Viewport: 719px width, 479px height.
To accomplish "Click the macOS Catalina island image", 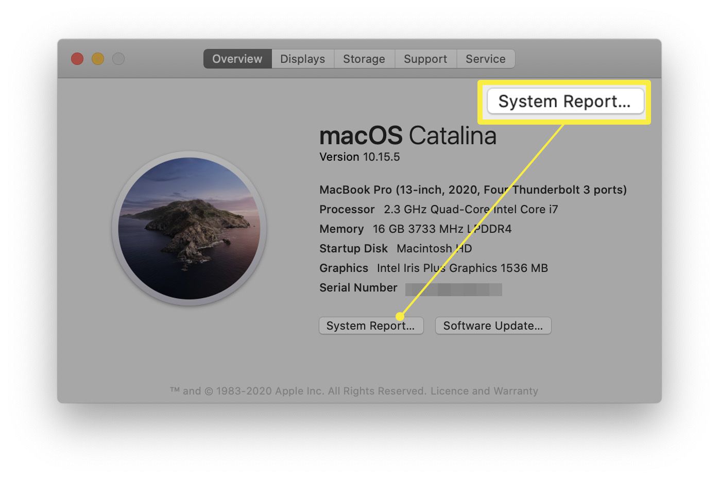I will coord(189,228).
